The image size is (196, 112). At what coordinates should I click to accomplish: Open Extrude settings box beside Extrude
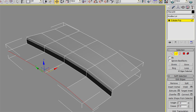pos(179,91)
